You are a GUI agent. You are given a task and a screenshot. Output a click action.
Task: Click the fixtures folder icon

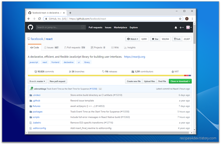(31, 106)
